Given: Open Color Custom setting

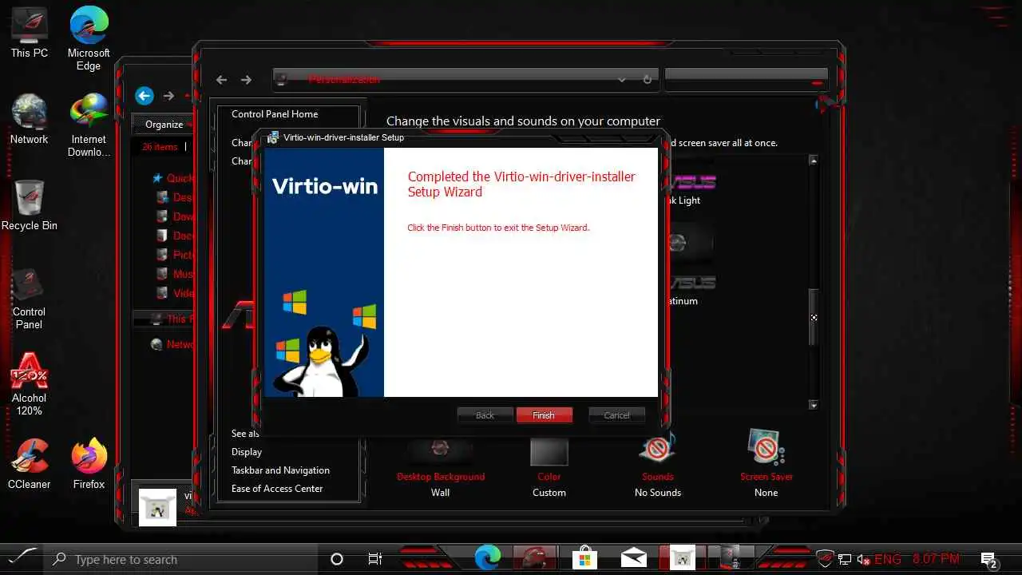Looking at the screenshot, I should (549, 467).
